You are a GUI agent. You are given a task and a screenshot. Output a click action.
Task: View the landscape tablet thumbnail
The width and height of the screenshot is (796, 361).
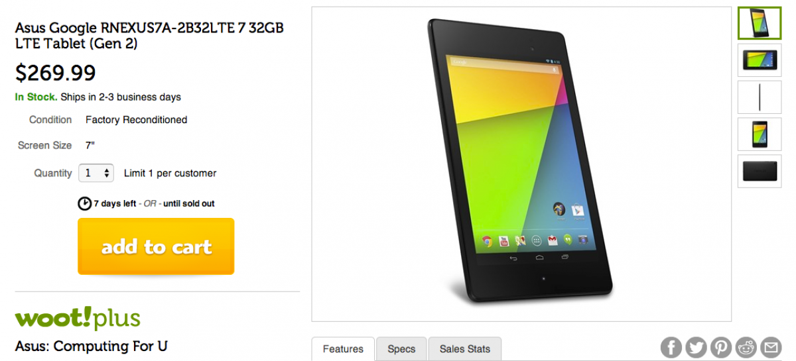coord(760,60)
